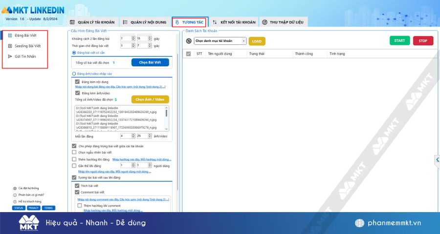Click stepper of Mỗi lần đăng value 25

pyautogui.click(x=150, y=136)
